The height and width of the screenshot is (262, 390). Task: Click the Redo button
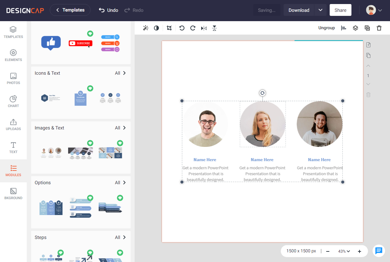134,10
